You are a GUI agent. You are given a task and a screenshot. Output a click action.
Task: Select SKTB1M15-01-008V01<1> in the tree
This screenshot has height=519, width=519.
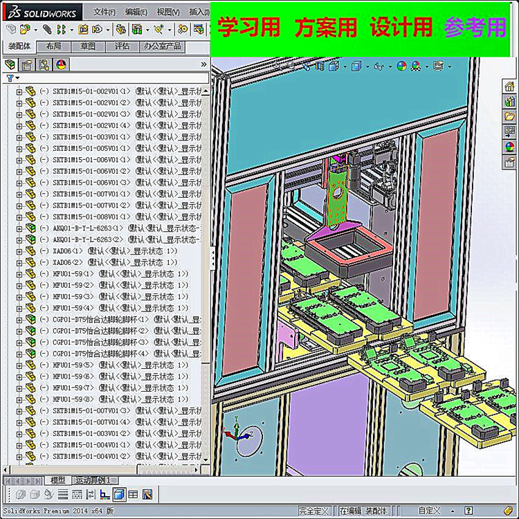(x=91, y=217)
